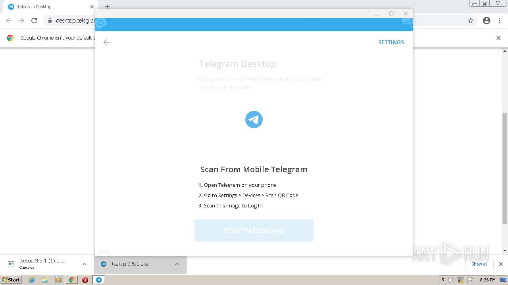Go forward in Chrome history
Image resolution: width=508 pixels, height=285 pixels.
(21, 21)
